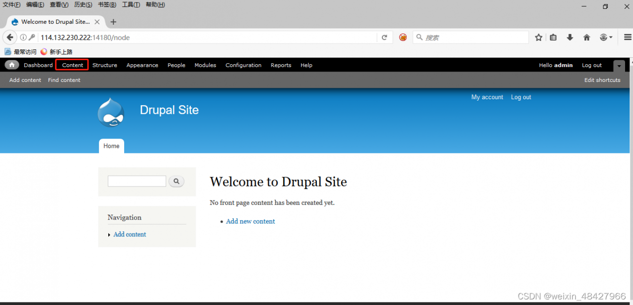Open the People admin menu

click(176, 65)
